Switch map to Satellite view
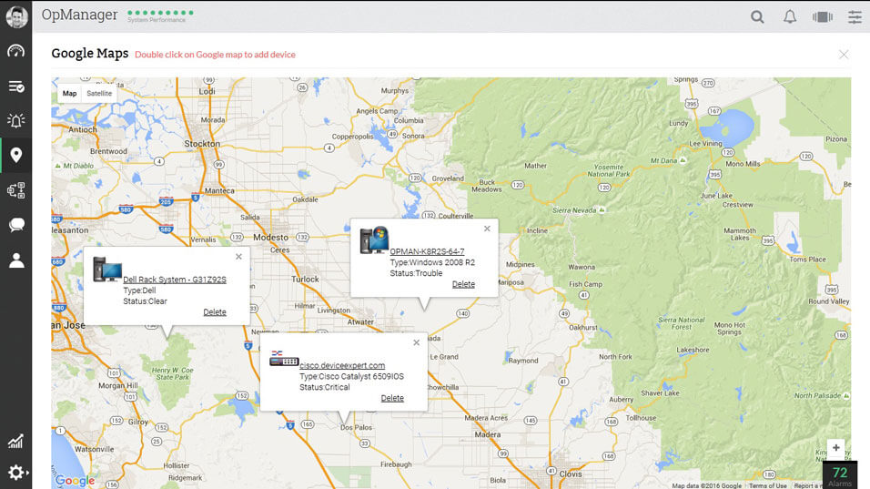Image resolution: width=870 pixels, height=489 pixels. 99,94
